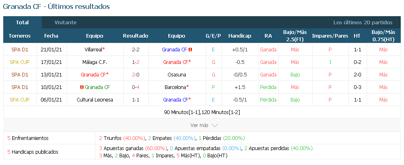Viewport: 404px width, 165px height.
Task: Click the Handicap column header
Action: coord(240,36)
